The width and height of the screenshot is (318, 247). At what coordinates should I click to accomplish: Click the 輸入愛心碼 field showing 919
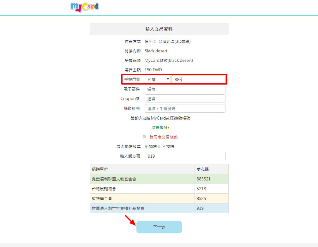coord(185,156)
